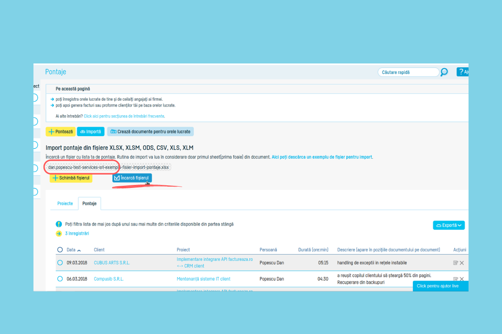Select the 06.03.2018 row radio circle
Viewport: 502px width, 334px height.
tap(60, 279)
